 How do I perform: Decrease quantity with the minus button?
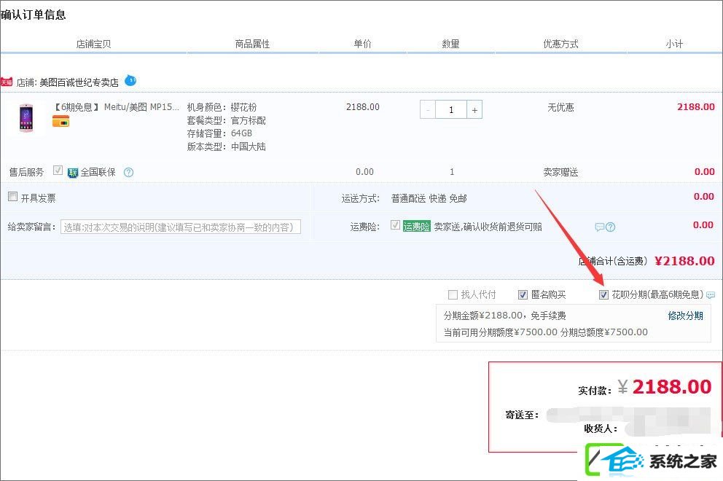coord(428,110)
